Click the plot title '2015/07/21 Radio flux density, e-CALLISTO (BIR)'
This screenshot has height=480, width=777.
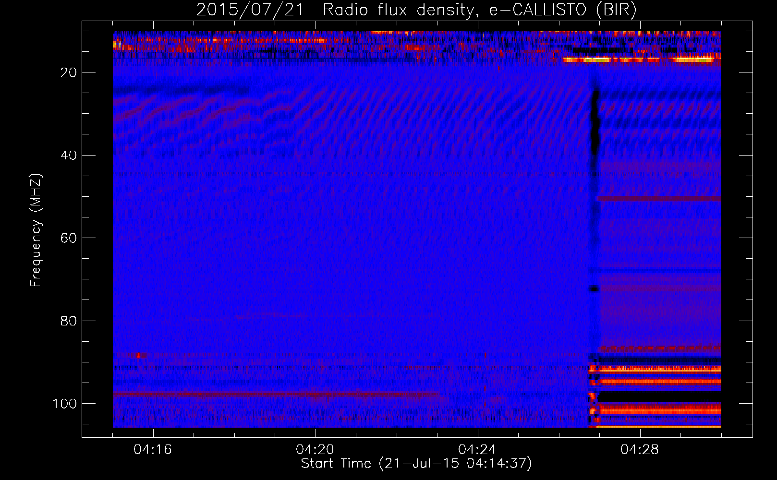416,10
